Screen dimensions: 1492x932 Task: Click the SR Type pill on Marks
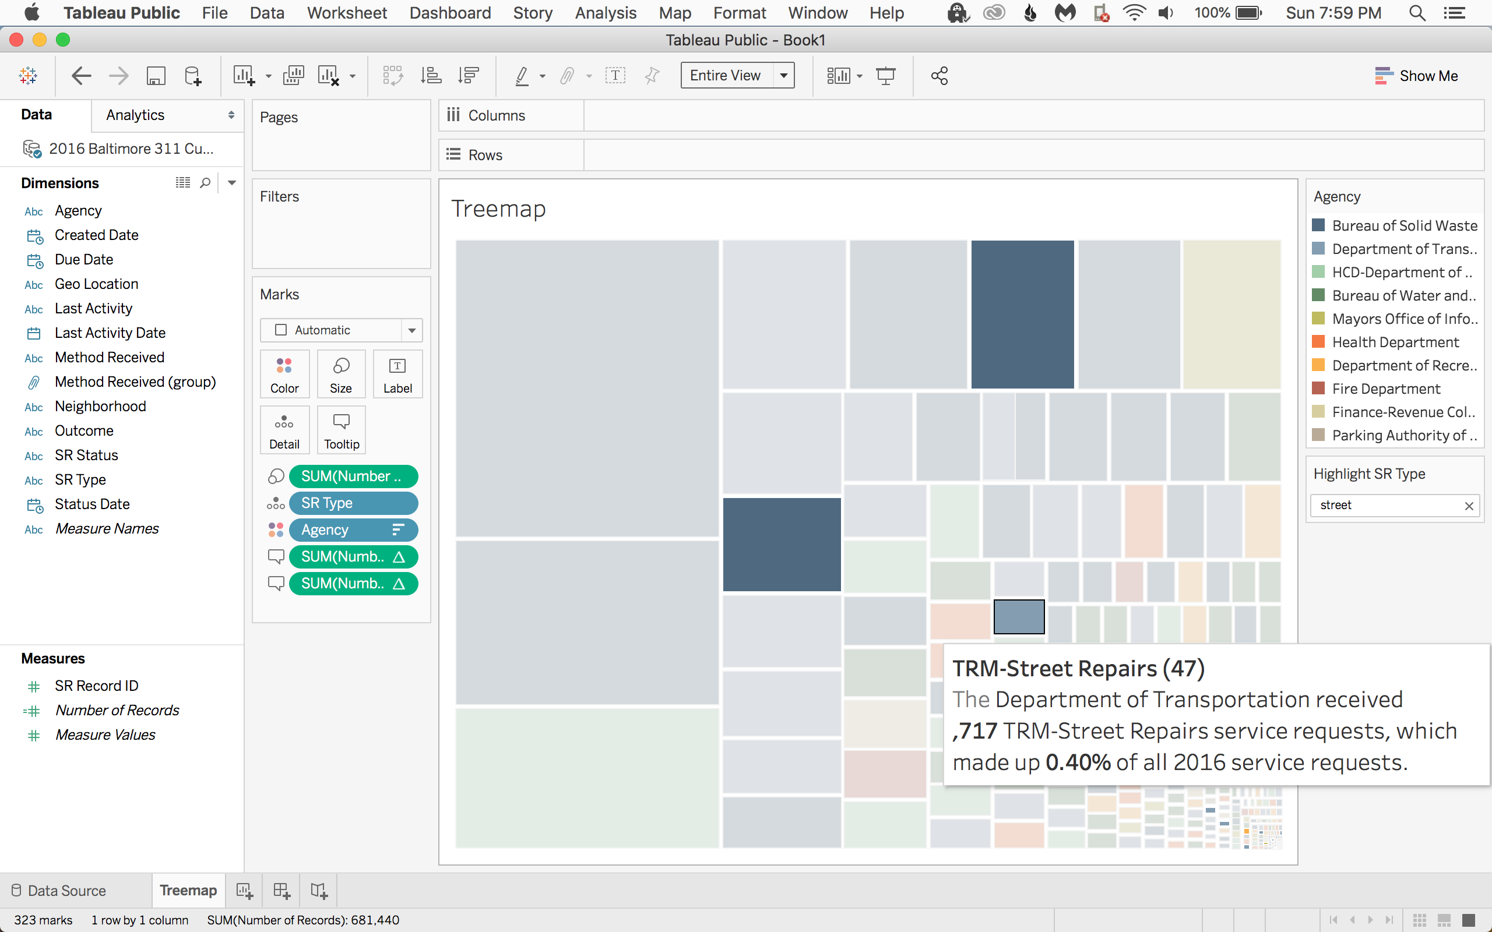[x=353, y=503]
